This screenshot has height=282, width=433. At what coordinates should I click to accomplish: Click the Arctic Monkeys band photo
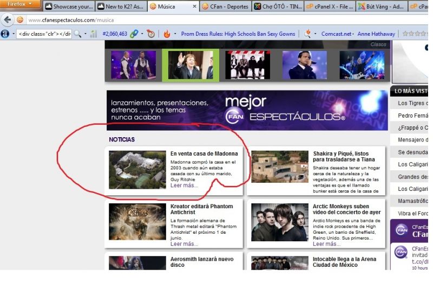pyautogui.click(x=280, y=222)
